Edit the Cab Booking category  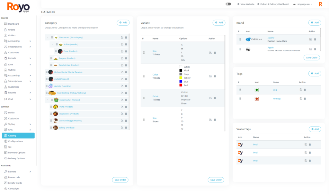[x=122, y=93]
